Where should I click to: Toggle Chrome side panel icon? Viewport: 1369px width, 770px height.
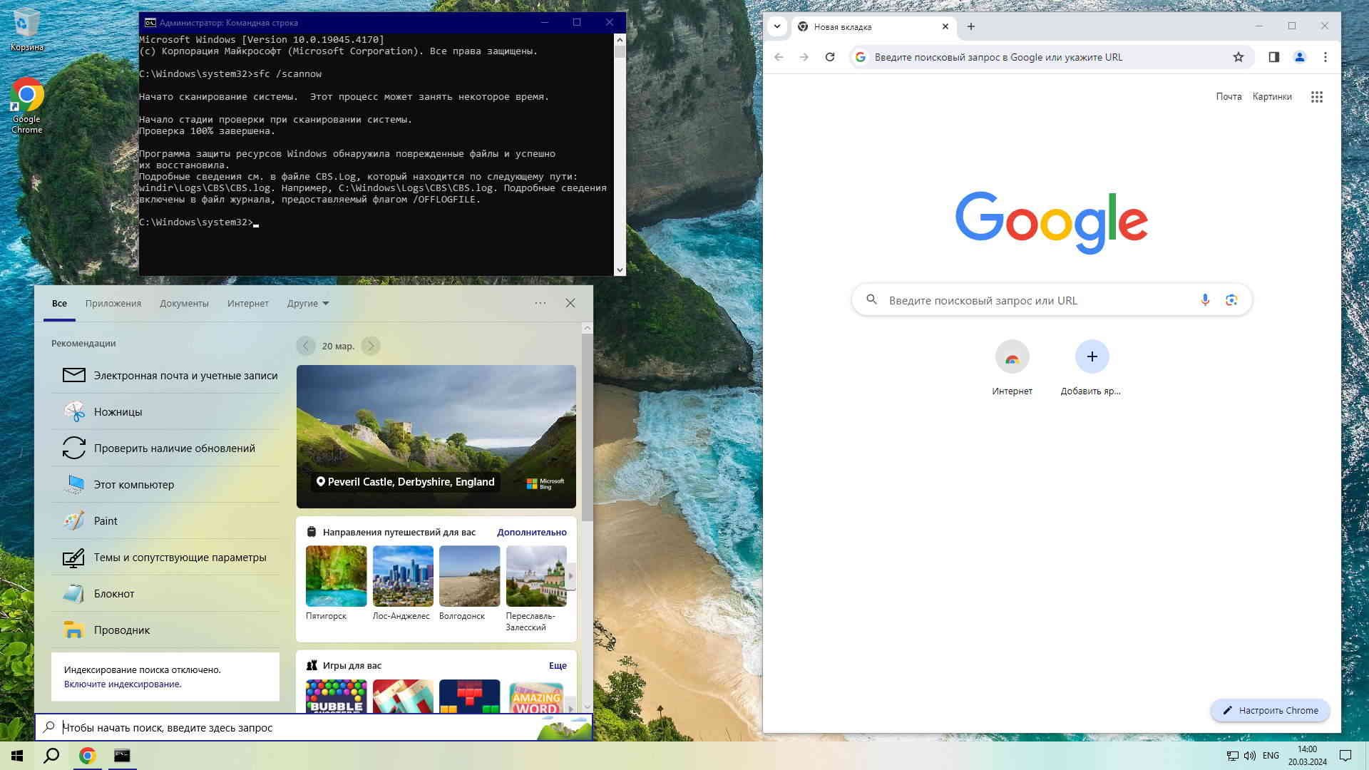coord(1273,57)
